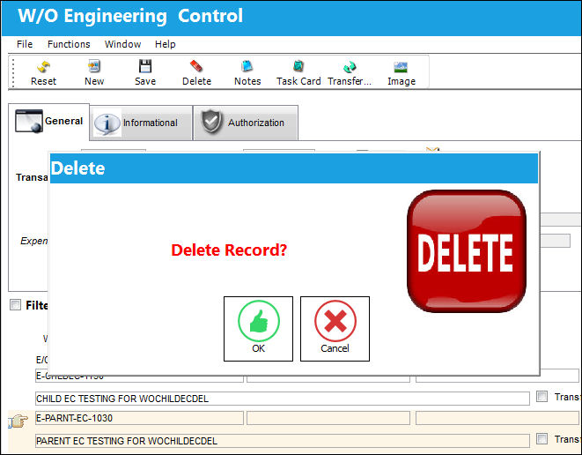Viewport: 582px width, 455px height.
Task: Click the E-PARNT-EC-1030 field
Action: 140,418
